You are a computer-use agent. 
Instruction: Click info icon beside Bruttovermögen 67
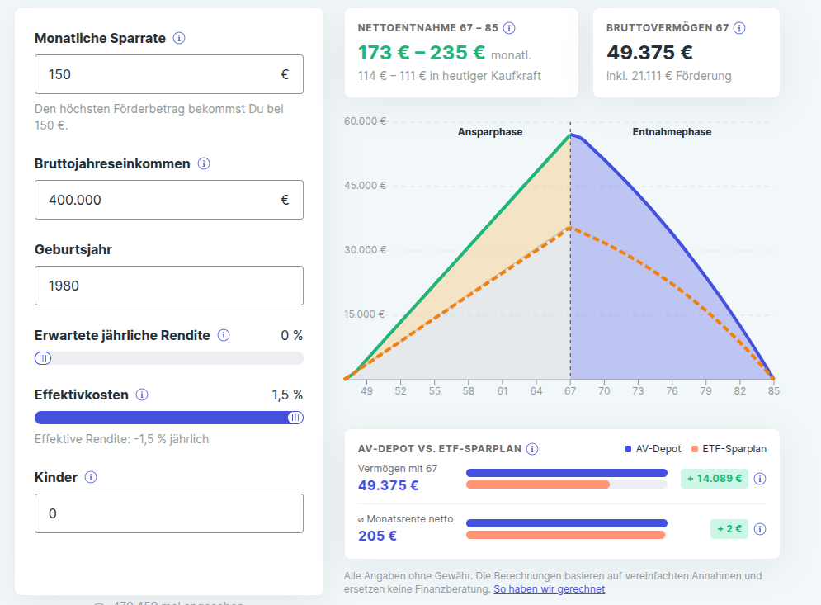pyautogui.click(x=739, y=28)
